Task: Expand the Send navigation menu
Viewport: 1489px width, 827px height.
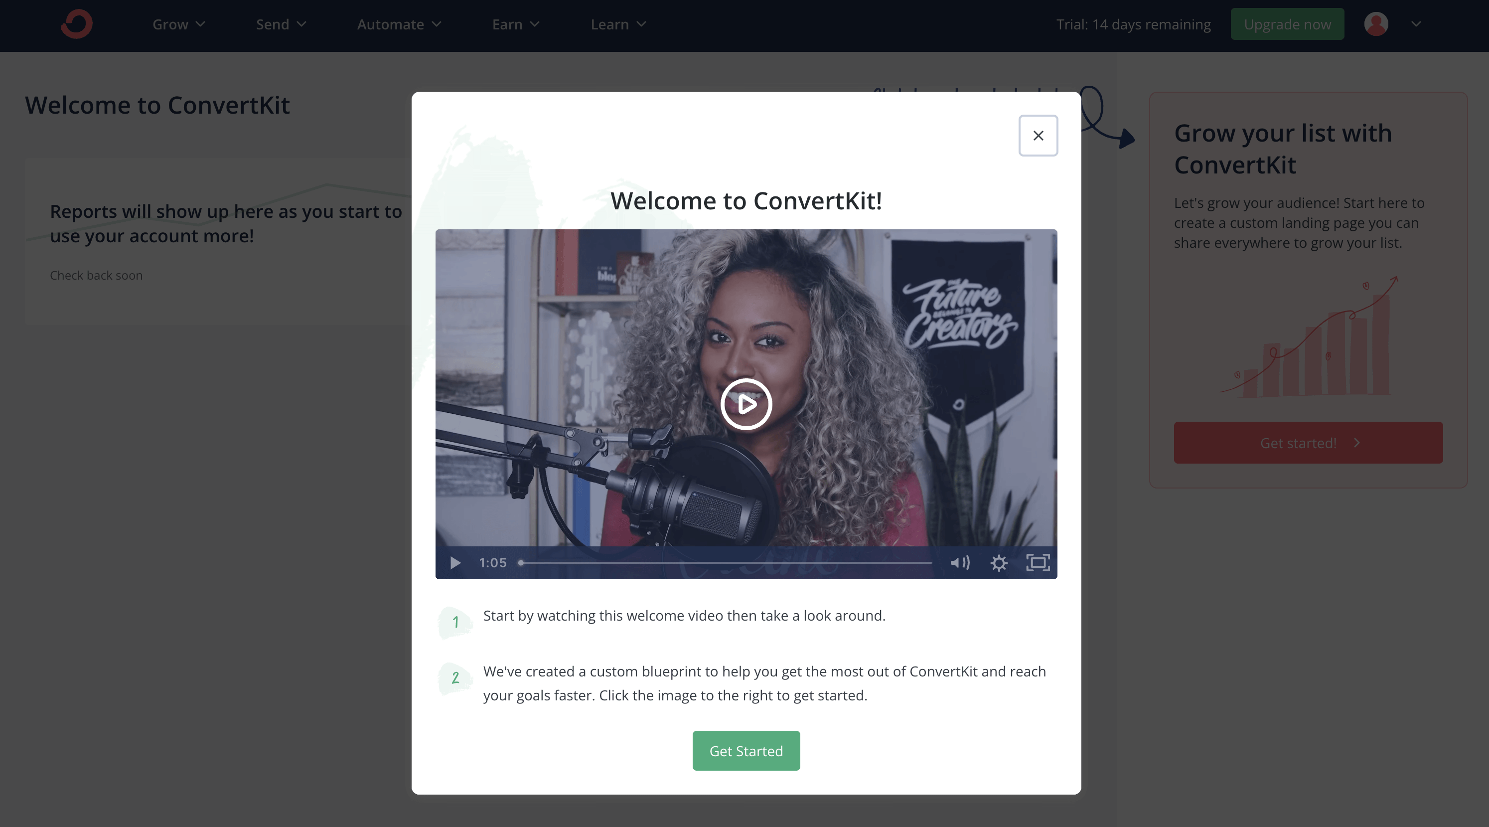Action: (280, 23)
